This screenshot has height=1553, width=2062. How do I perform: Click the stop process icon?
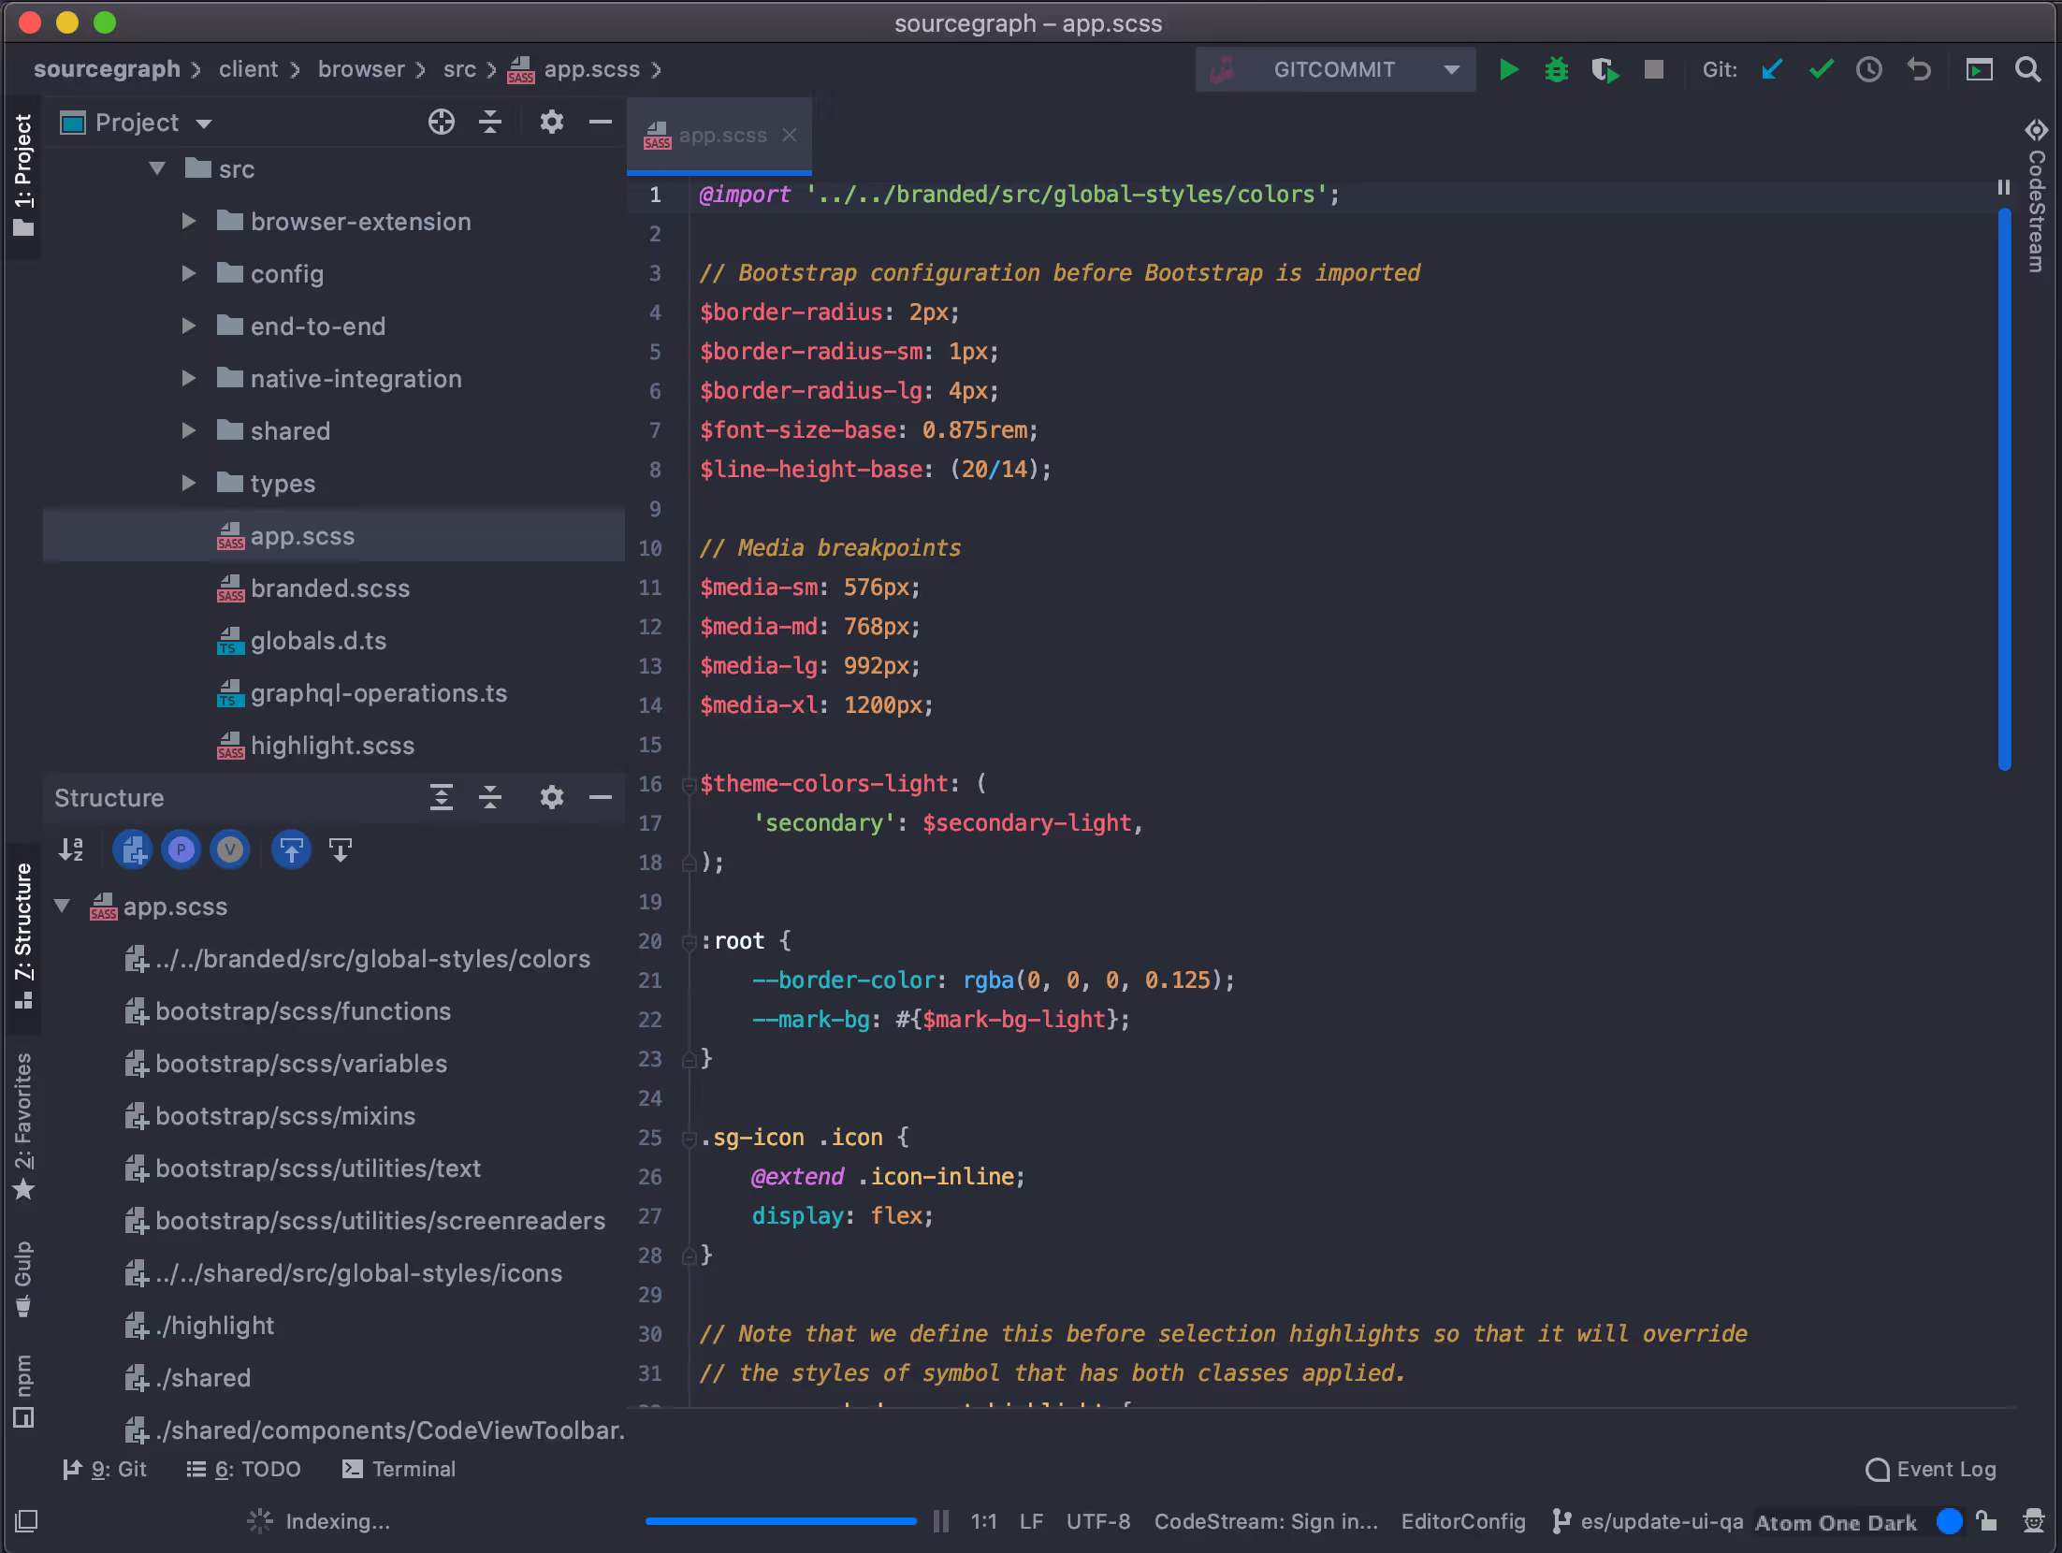click(1654, 70)
